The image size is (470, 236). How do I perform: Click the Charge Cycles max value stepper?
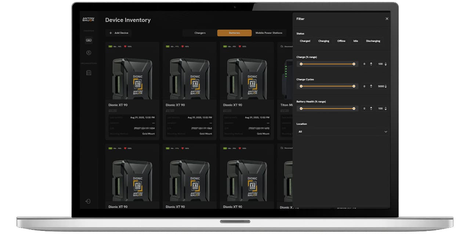[x=386, y=86]
